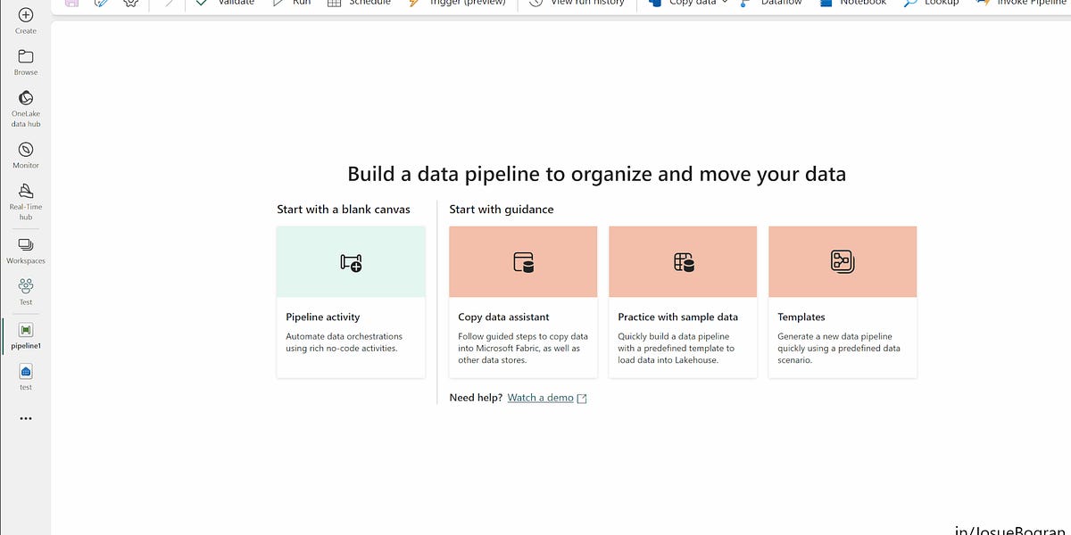The image size is (1071, 535).
Task: Open the Monitor hub from the sidebar
Action: [x=25, y=152]
